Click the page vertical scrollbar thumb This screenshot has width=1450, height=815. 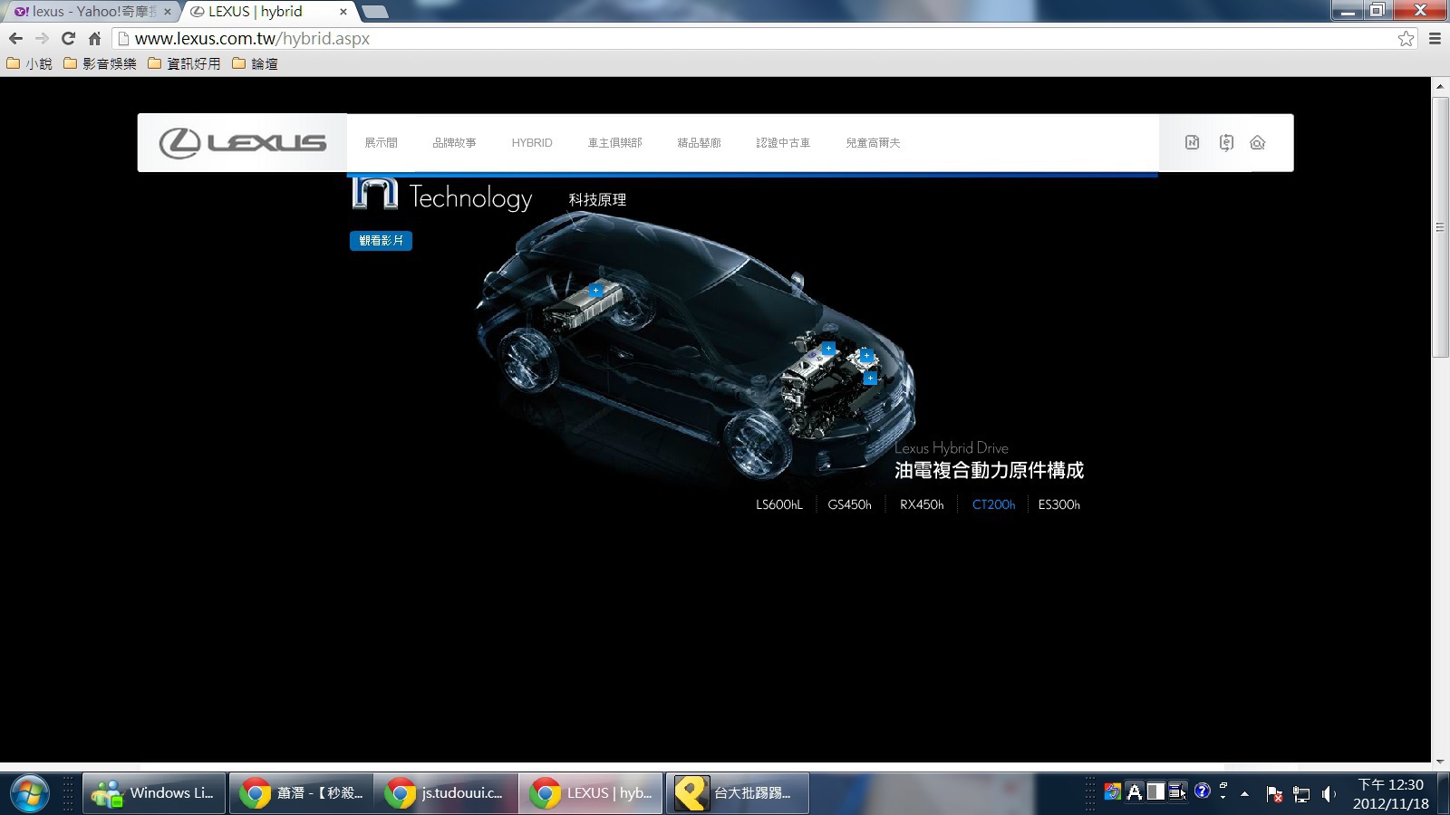click(x=1439, y=226)
